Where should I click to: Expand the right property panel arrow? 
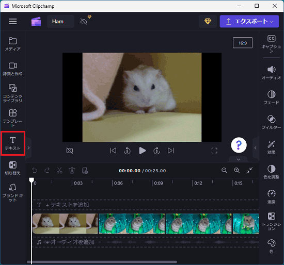coord(256,148)
